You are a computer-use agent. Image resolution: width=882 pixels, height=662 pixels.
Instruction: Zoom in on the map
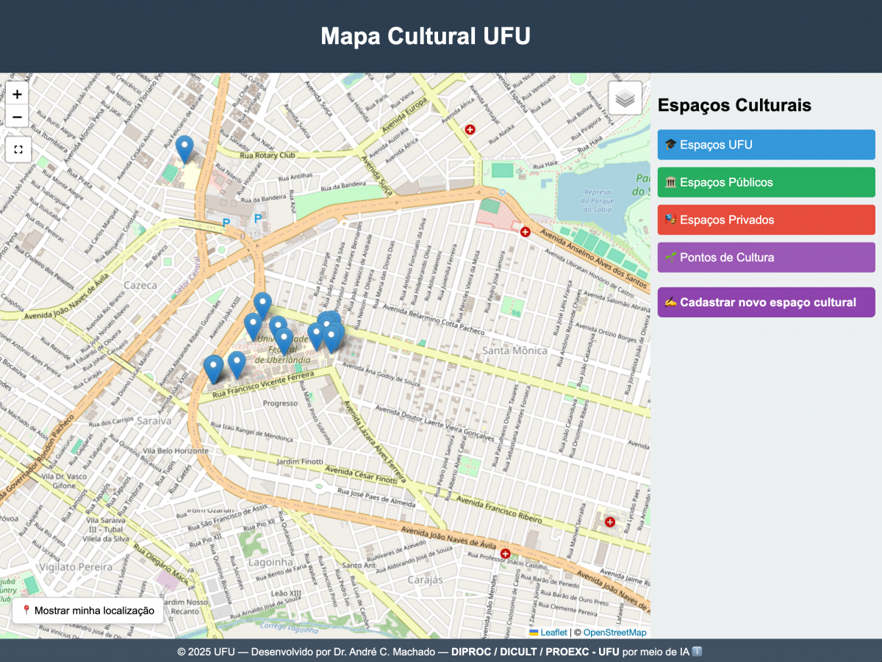[x=18, y=95]
